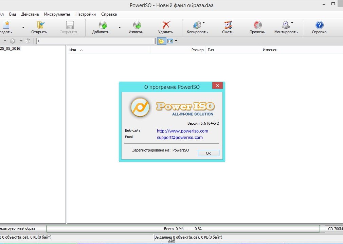Sort by the Тип column header

tap(233, 50)
